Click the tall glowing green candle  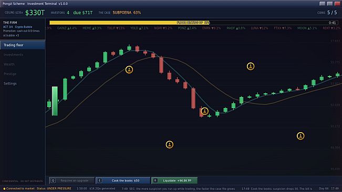(55, 101)
